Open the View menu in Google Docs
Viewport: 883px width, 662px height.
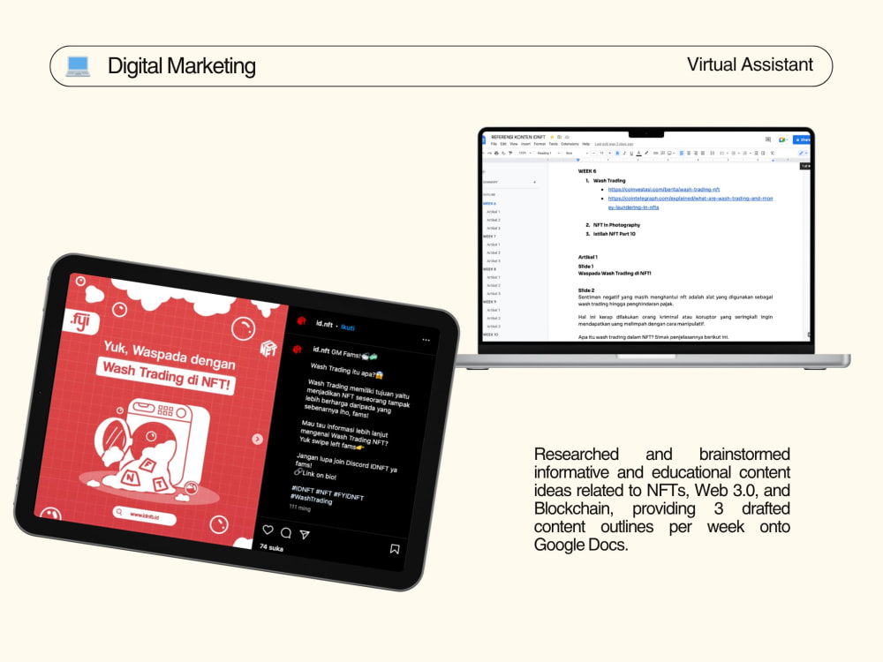(514, 144)
